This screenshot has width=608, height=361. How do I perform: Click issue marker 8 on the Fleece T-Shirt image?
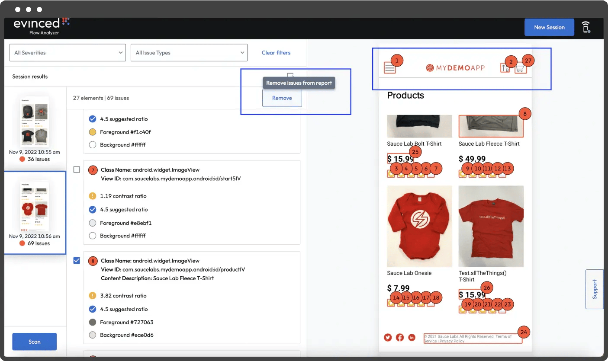click(524, 114)
